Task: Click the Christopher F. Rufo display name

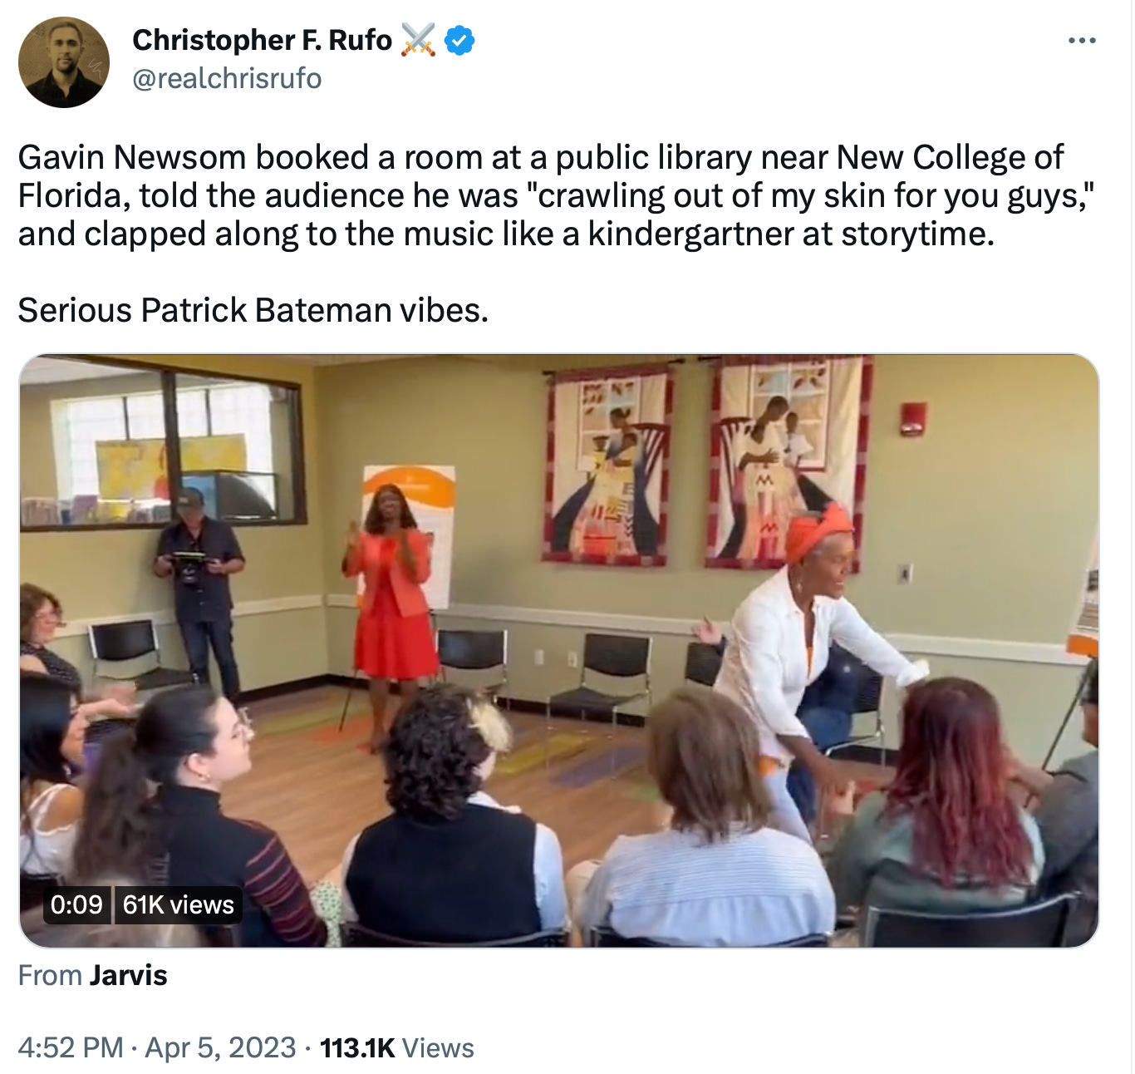Action: point(262,40)
